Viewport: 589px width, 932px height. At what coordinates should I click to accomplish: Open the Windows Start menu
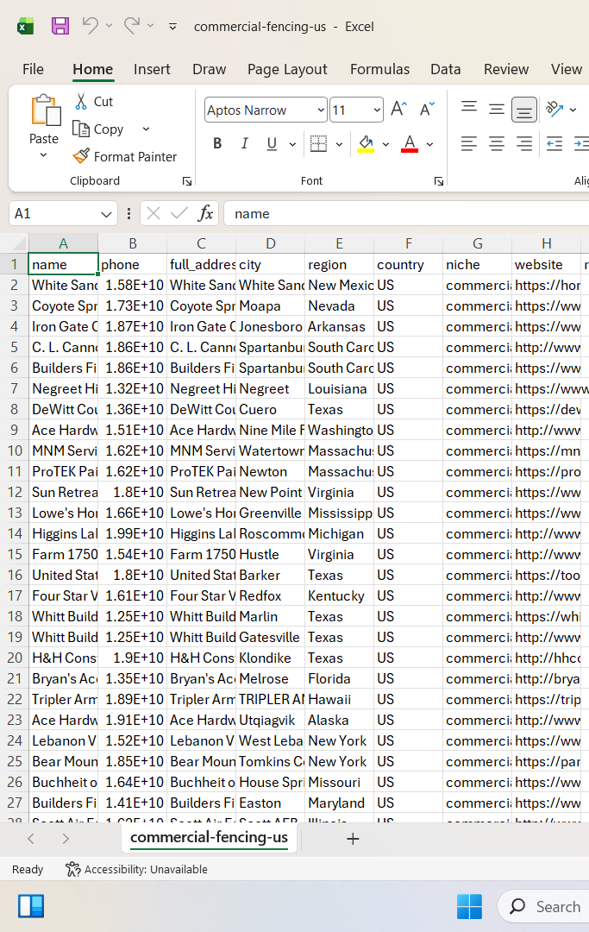click(x=469, y=906)
